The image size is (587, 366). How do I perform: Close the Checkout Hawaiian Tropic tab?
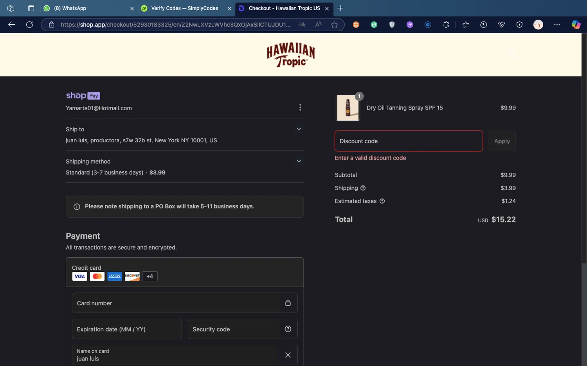point(327,8)
